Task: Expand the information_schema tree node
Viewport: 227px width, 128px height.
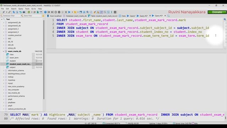Action: tap(4, 70)
